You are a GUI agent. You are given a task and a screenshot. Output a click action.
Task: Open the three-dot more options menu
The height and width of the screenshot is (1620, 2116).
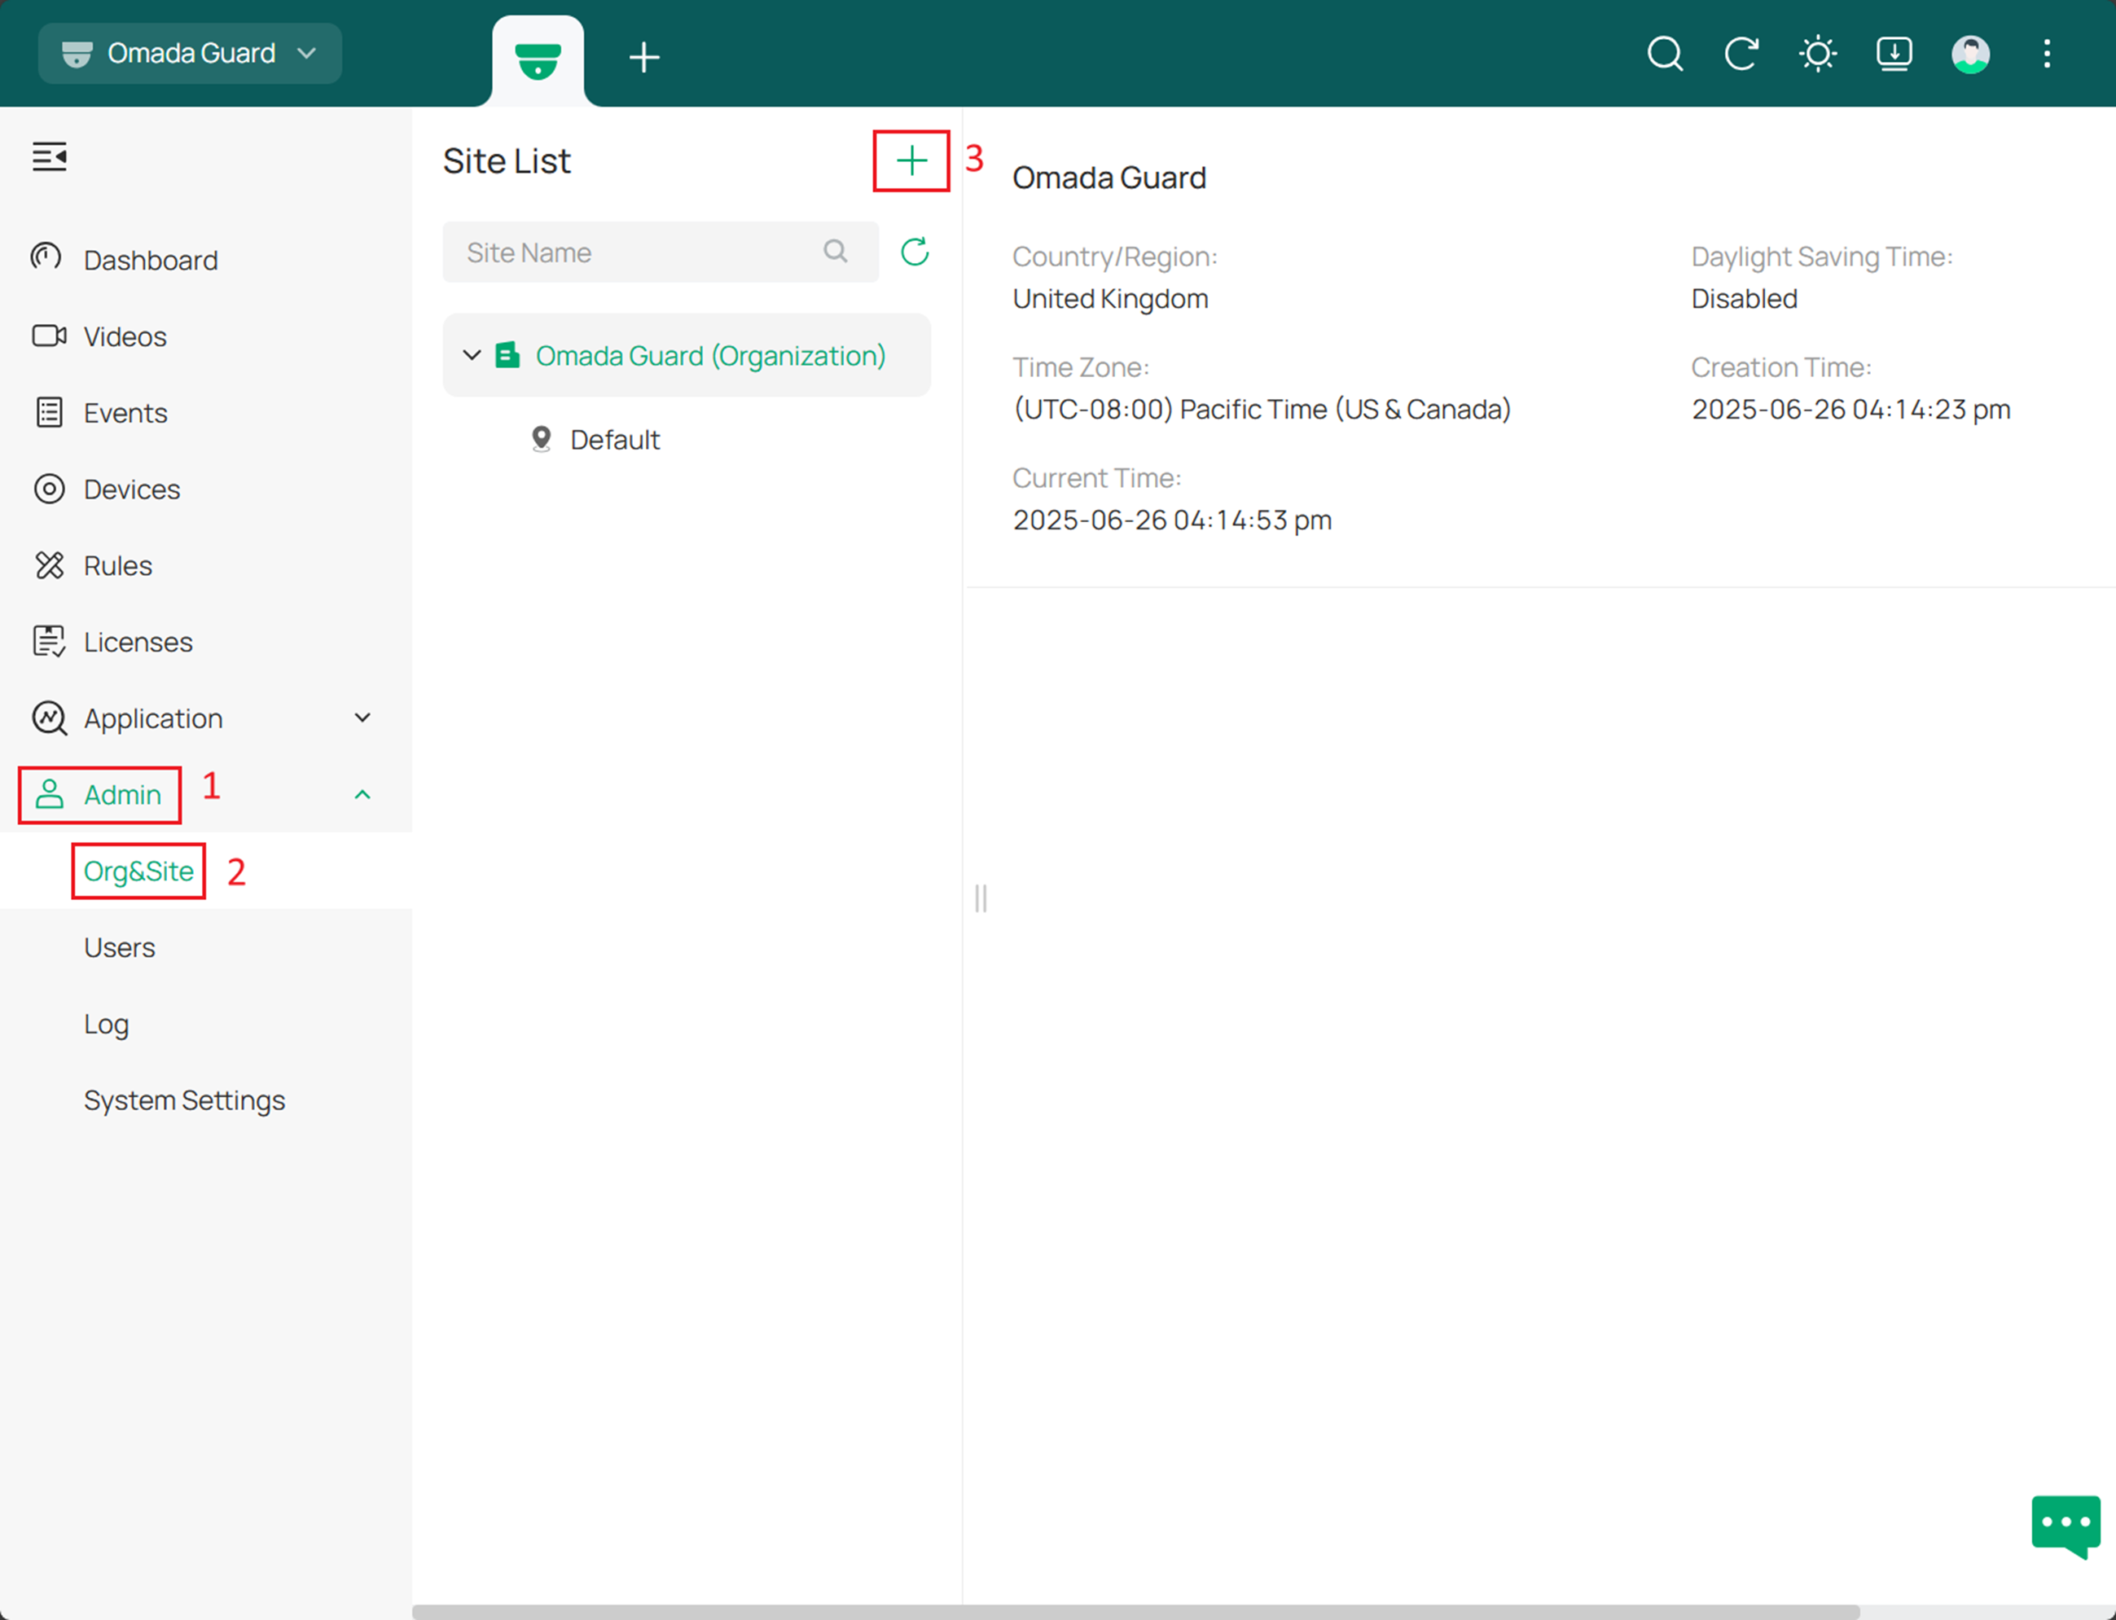[2047, 54]
